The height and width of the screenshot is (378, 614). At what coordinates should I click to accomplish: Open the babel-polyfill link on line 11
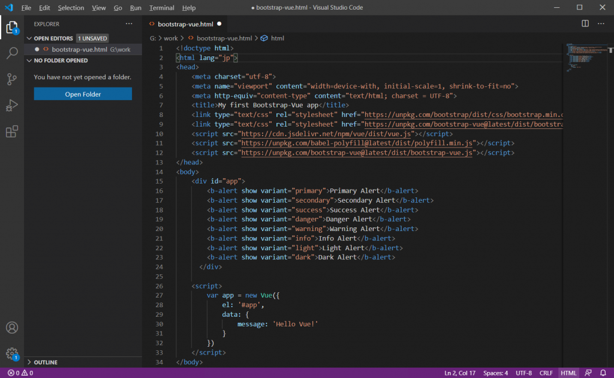tap(357, 143)
